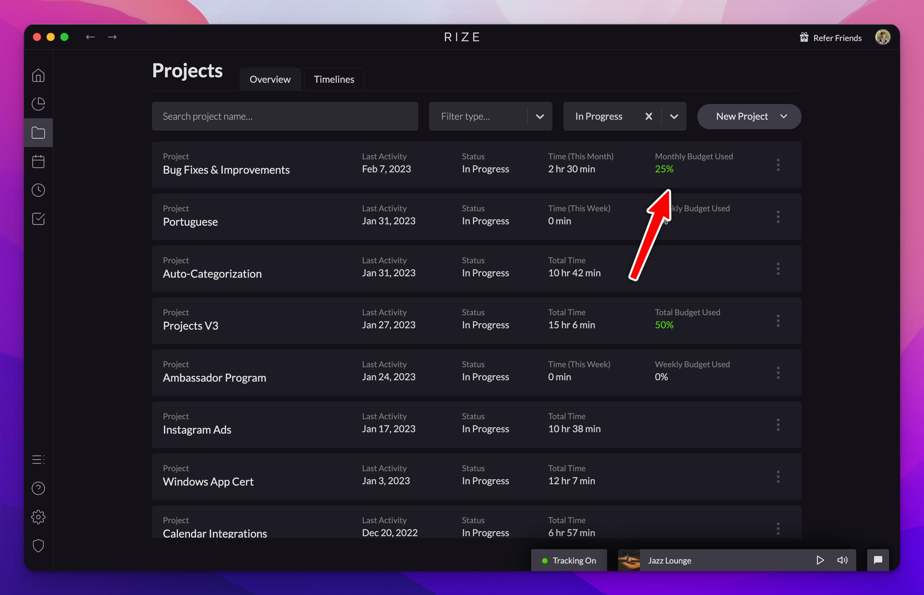The height and width of the screenshot is (595, 924).
Task: Open more options for Instagram Ads
Action: [778, 425]
